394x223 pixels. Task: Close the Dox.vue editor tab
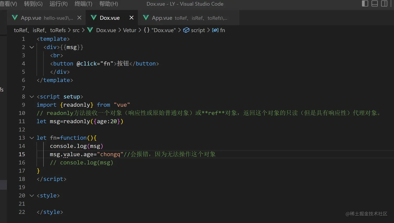pyautogui.click(x=131, y=18)
